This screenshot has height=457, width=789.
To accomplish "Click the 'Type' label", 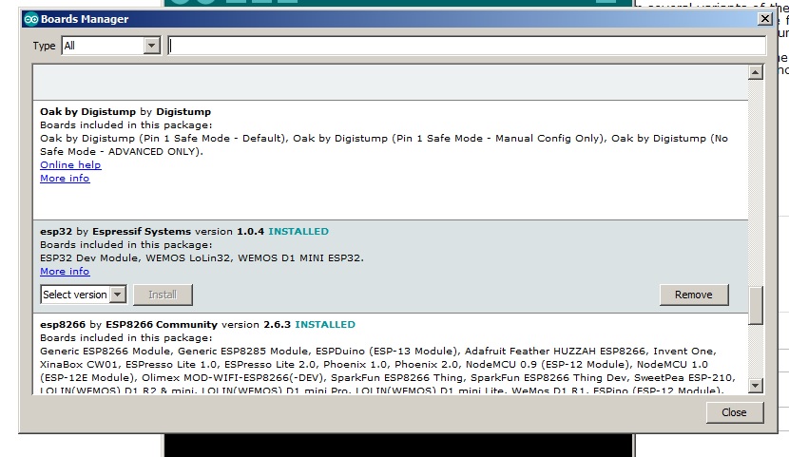I will point(45,46).
